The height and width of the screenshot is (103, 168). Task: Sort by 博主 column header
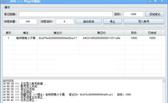26,33
